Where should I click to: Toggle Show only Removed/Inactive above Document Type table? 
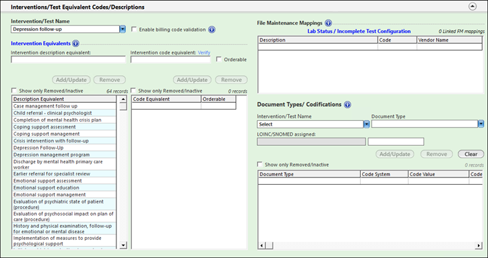[x=260, y=164]
